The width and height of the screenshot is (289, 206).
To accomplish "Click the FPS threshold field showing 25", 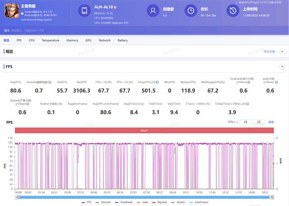I will click(259, 122).
